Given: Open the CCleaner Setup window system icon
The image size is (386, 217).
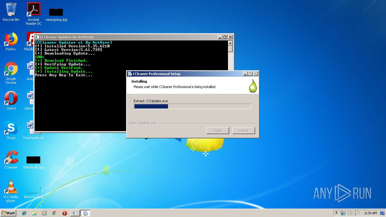Looking at the screenshot, I should pyautogui.click(x=130, y=74).
